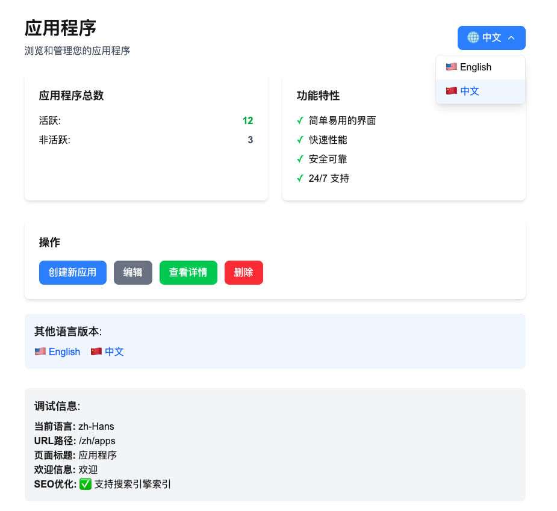Image resolution: width=557 pixels, height=511 pixels.
Task: Click the 应用程序总数 card title
Action: point(72,96)
